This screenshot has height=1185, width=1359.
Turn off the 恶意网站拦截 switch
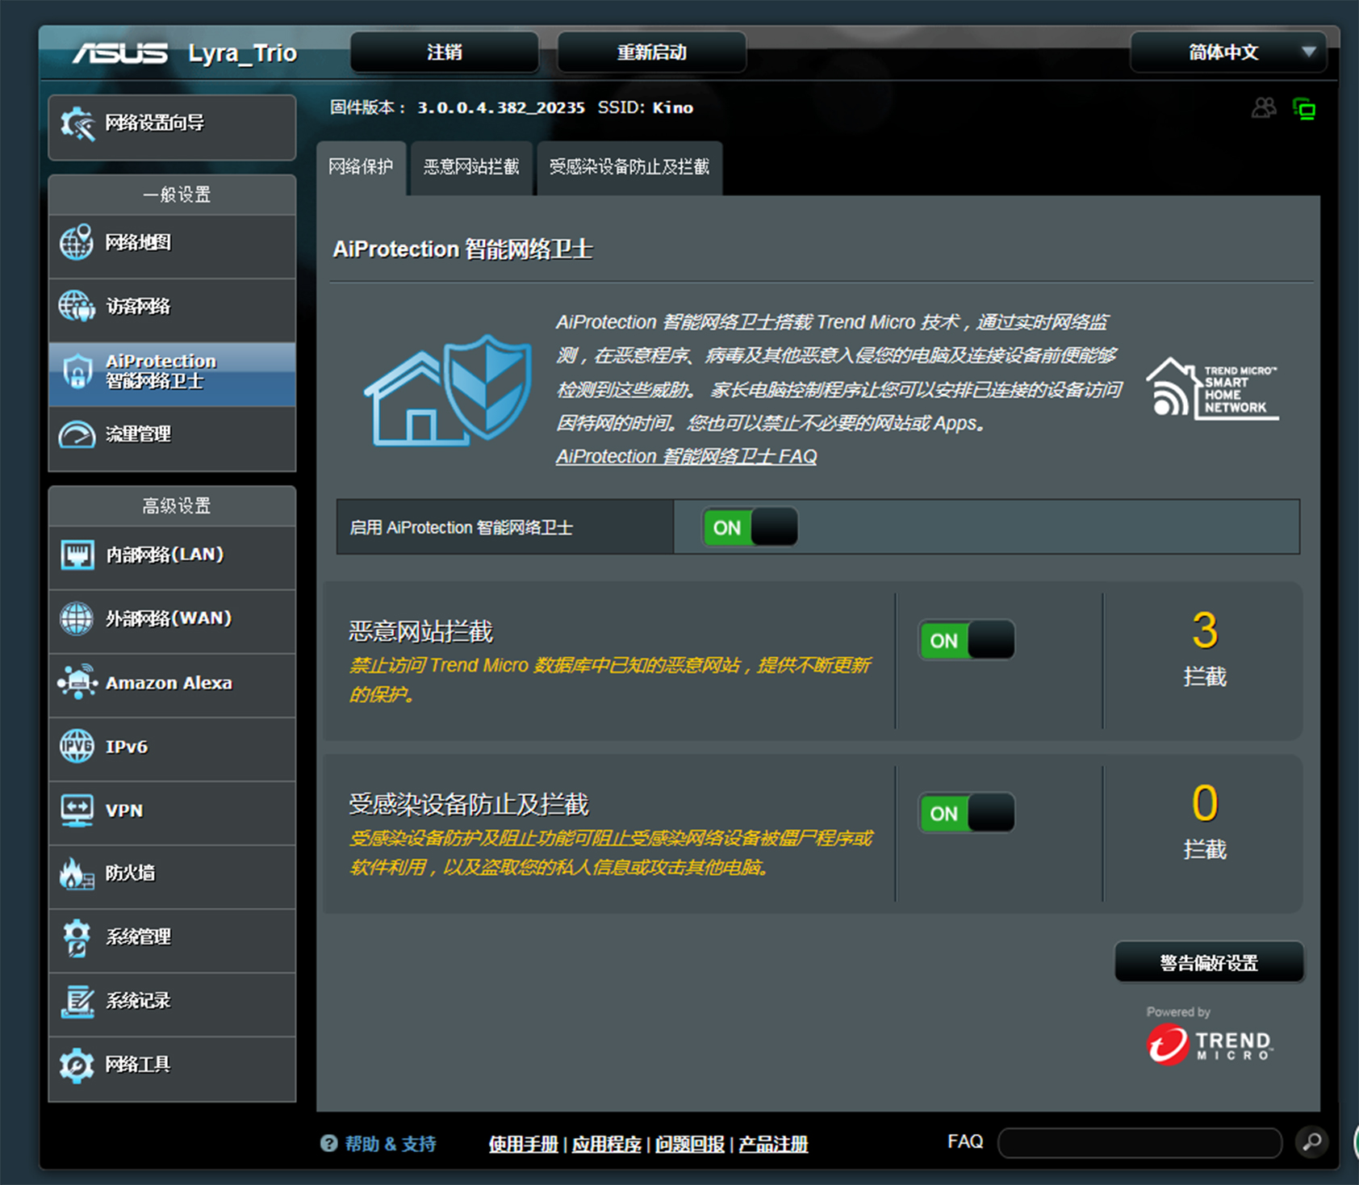966,641
